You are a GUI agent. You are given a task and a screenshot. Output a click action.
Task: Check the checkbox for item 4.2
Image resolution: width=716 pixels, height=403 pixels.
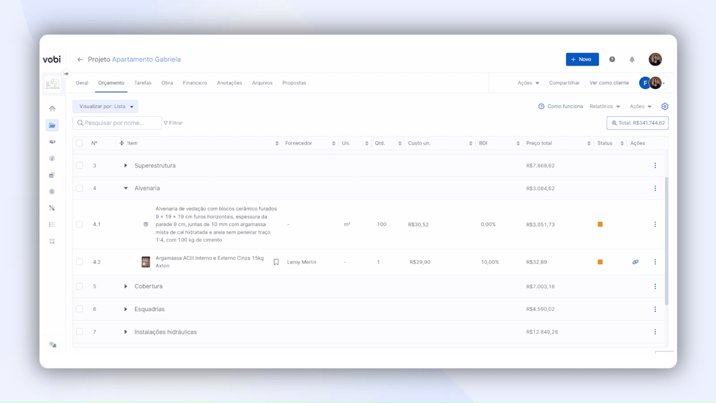[x=79, y=262]
